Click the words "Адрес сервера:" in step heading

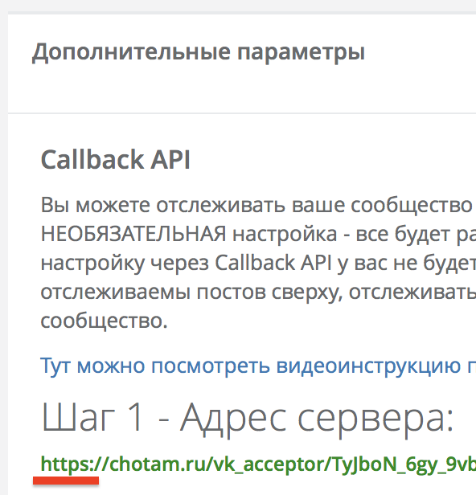[x=317, y=417]
